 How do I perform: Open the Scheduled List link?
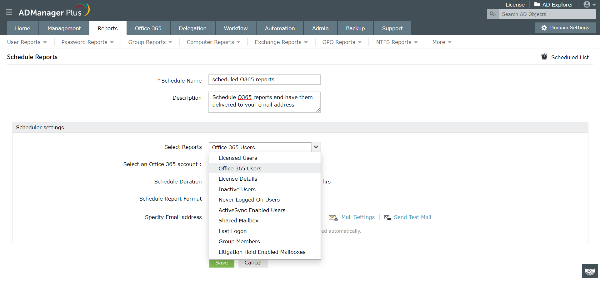[570, 57]
